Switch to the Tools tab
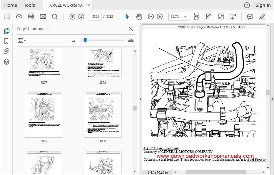The width and height of the screenshot is (274, 175). 29,5
